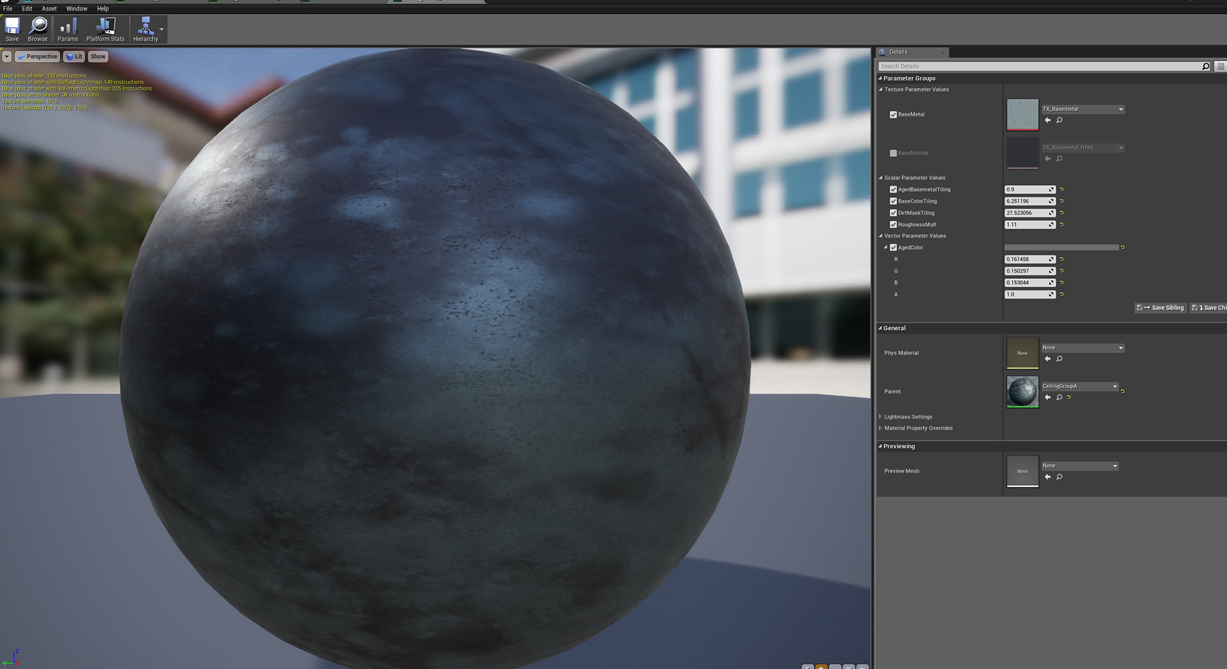Click the Save Sibling button

pos(1161,308)
